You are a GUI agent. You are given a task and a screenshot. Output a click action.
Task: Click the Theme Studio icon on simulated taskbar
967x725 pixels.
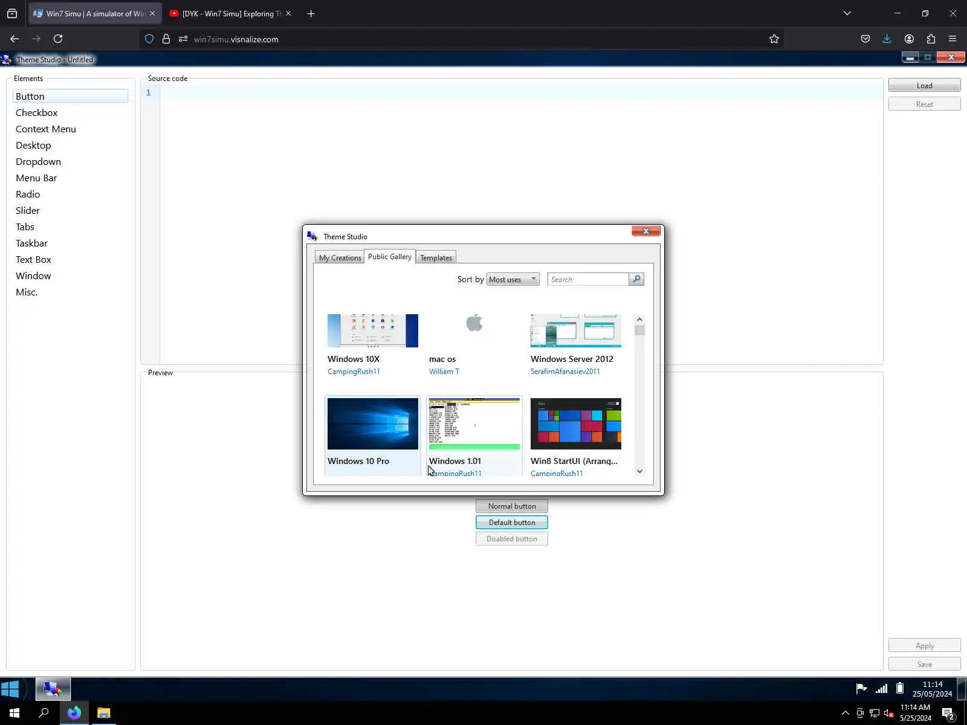pos(53,689)
